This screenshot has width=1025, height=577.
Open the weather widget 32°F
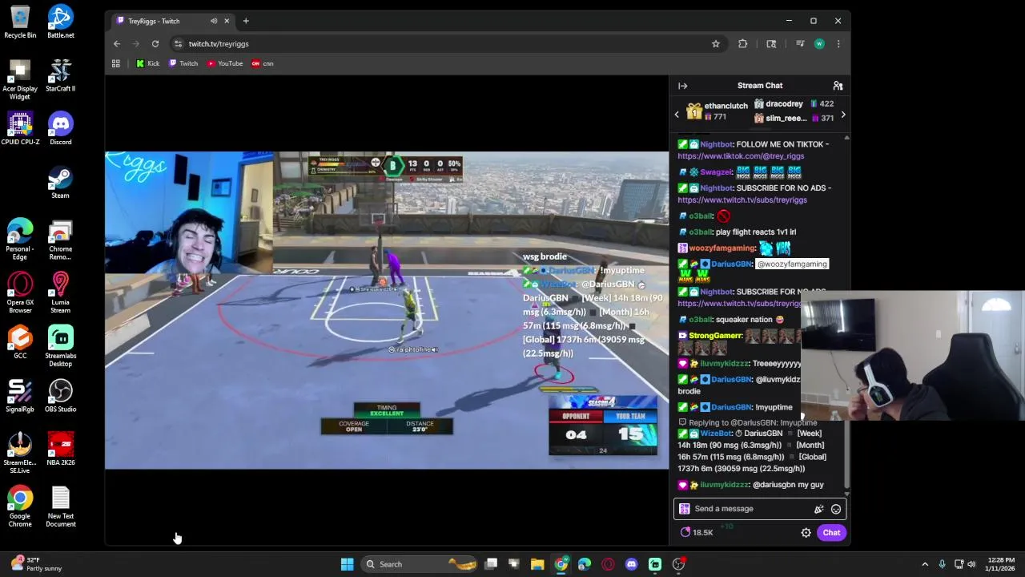tap(36, 564)
